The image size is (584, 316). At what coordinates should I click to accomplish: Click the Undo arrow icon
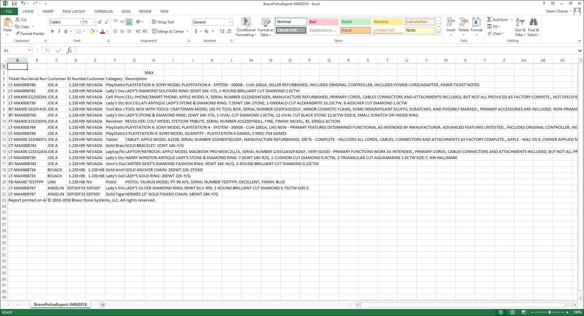point(23,3)
